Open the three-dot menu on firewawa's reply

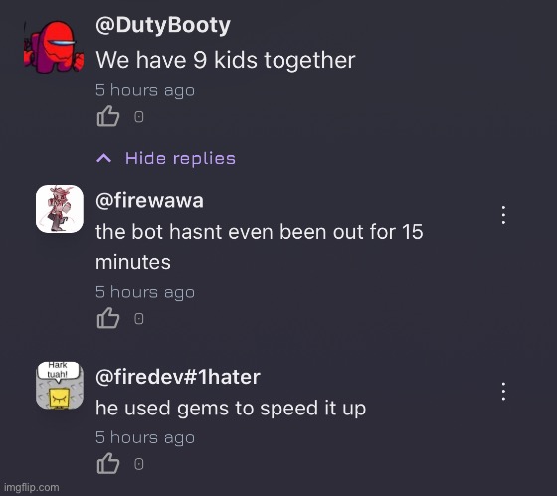[x=503, y=215]
